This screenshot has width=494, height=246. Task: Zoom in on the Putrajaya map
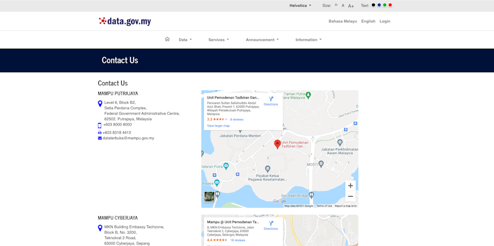pyautogui.click(x=350, y=186)
